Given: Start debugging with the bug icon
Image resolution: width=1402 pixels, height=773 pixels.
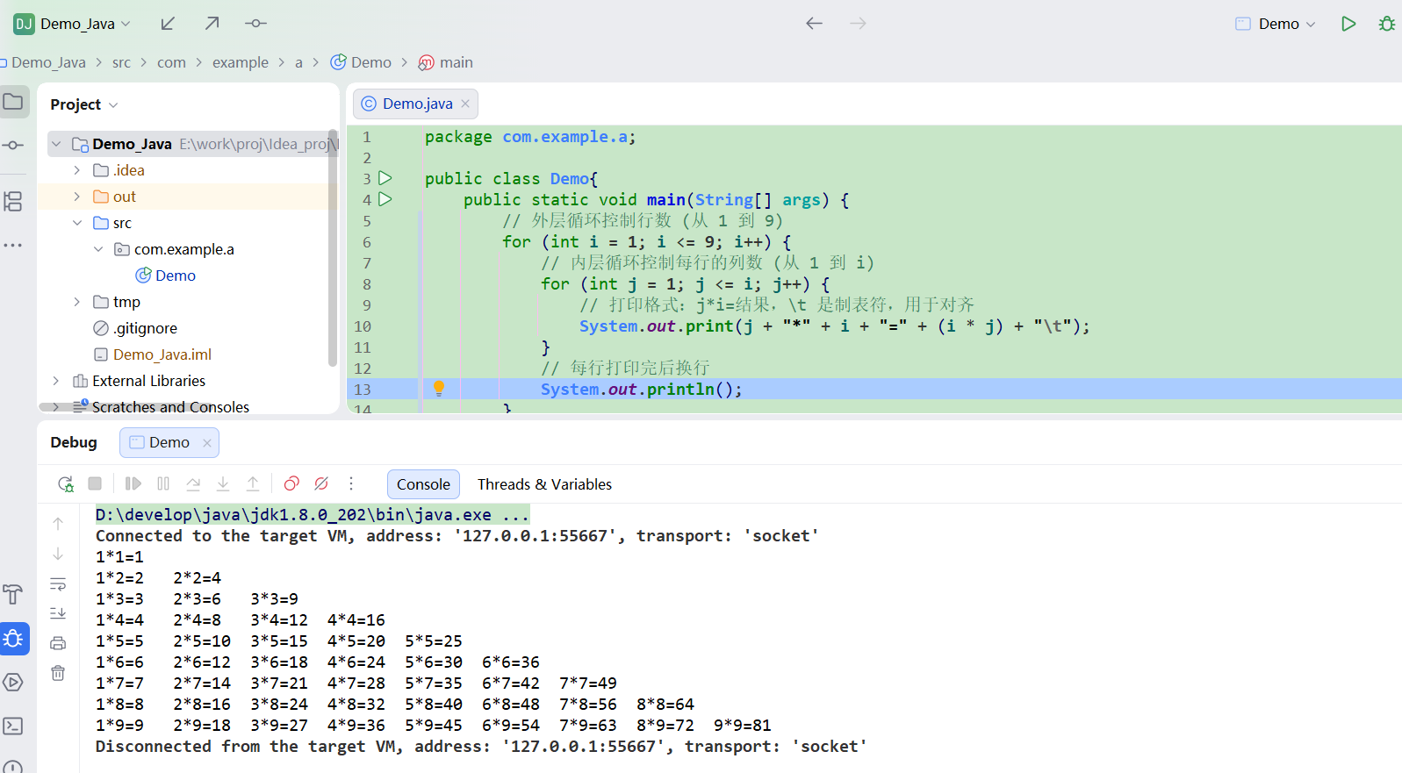Looking at the screenshot, I should click(x=1387, y=24).
